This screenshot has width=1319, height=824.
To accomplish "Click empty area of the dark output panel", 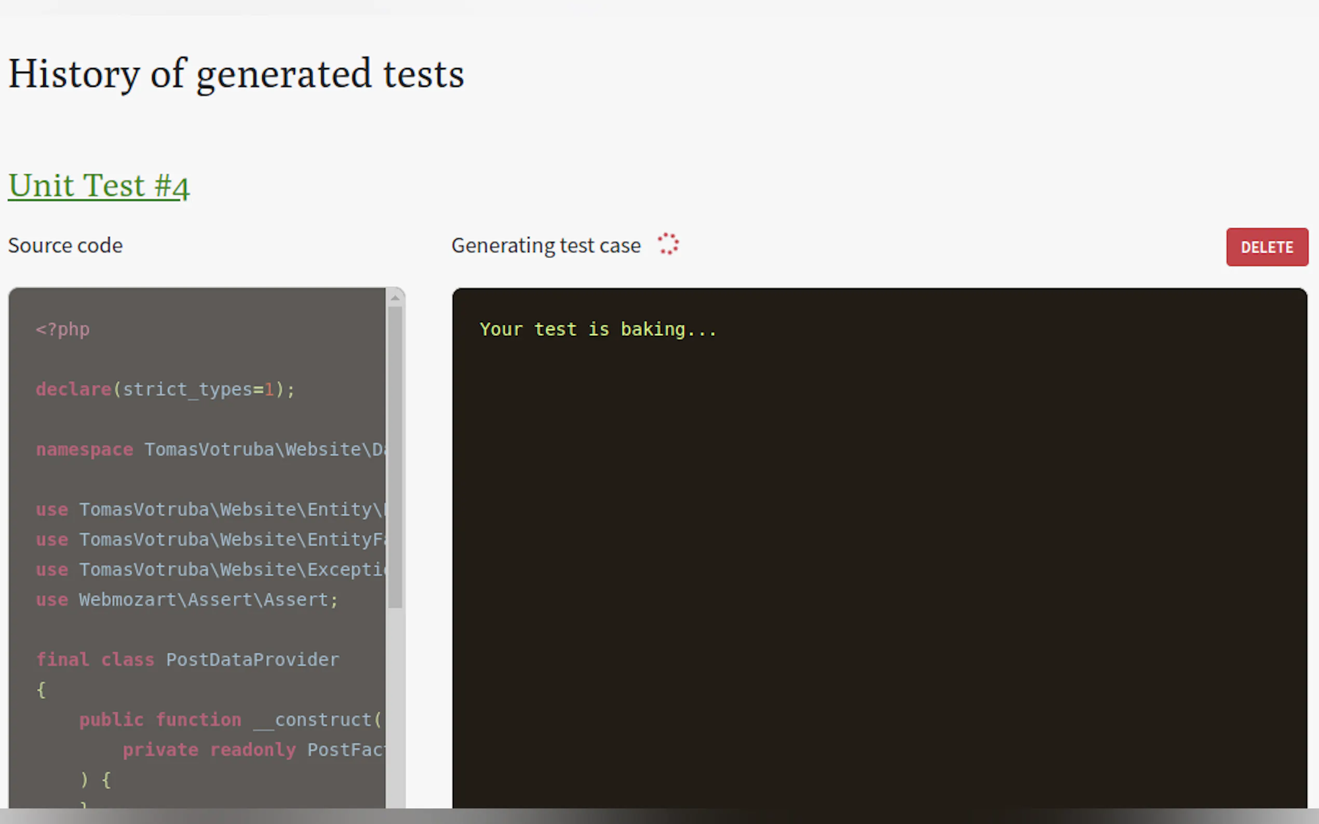I will [x=872, y=545].
